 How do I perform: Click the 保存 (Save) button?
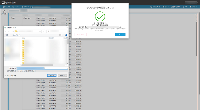[x=52, y=76]
